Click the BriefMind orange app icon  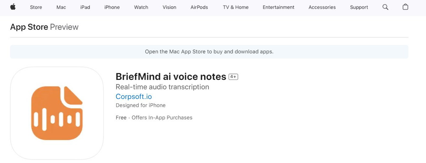pos(57,113)
